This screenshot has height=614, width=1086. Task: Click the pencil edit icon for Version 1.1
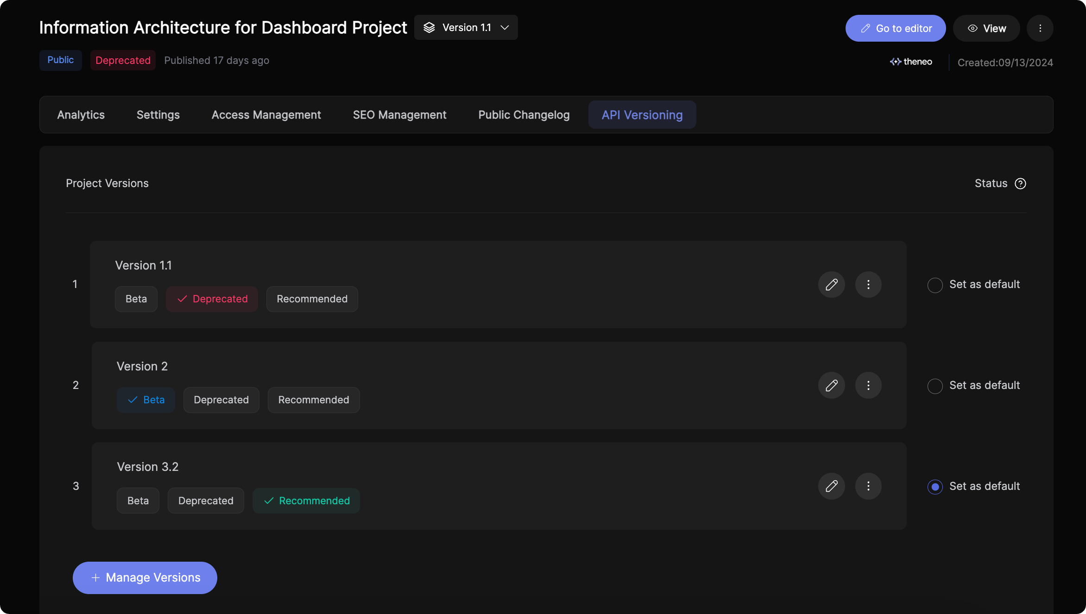[x=831, y=284]
